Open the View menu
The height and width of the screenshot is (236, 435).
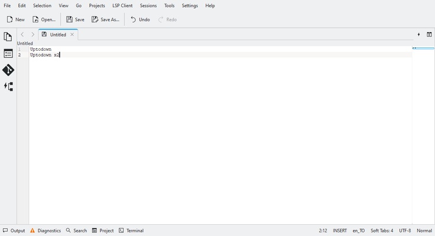[x=64, y=5]
